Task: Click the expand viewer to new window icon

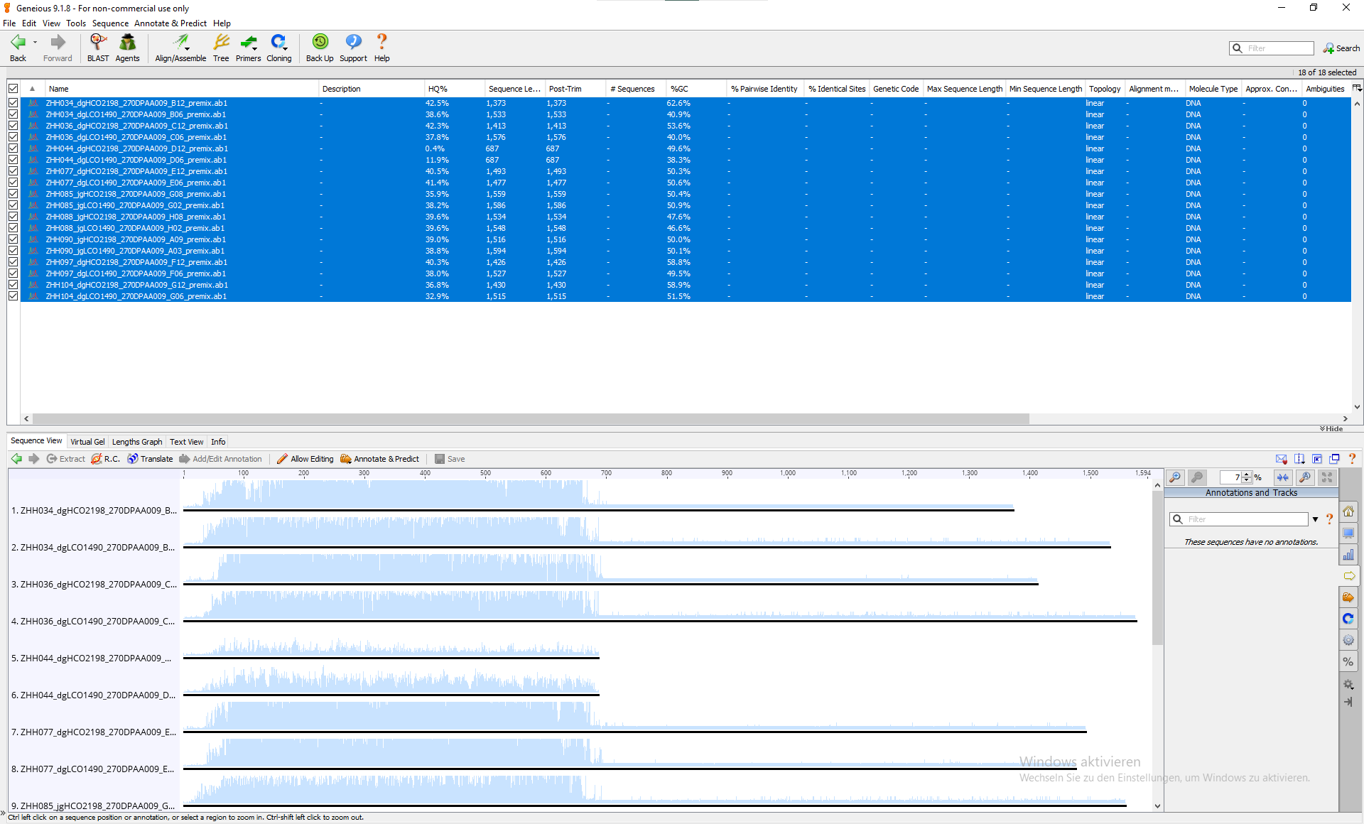Action: click(1335, 459)
